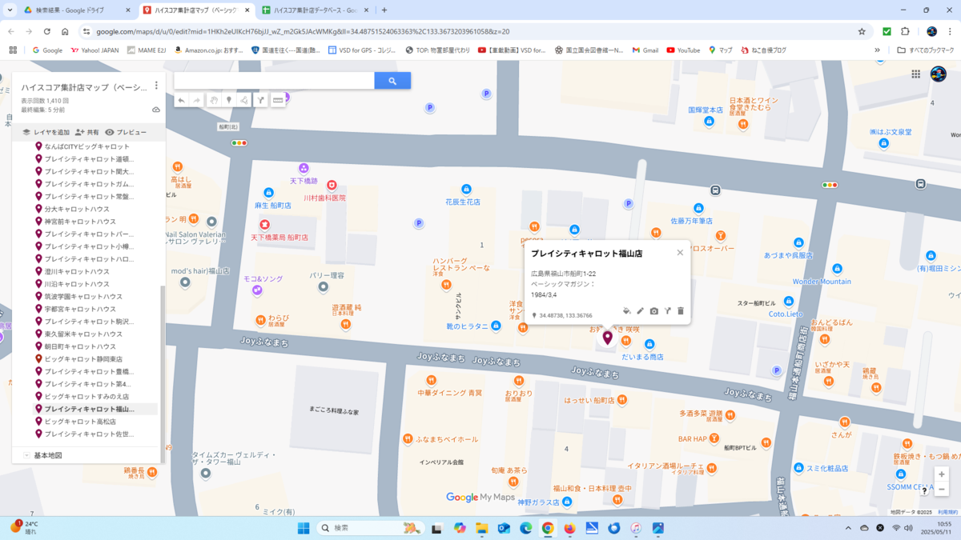
Task: Select 朝日町キャロットハウス list item
Action: 80,346
